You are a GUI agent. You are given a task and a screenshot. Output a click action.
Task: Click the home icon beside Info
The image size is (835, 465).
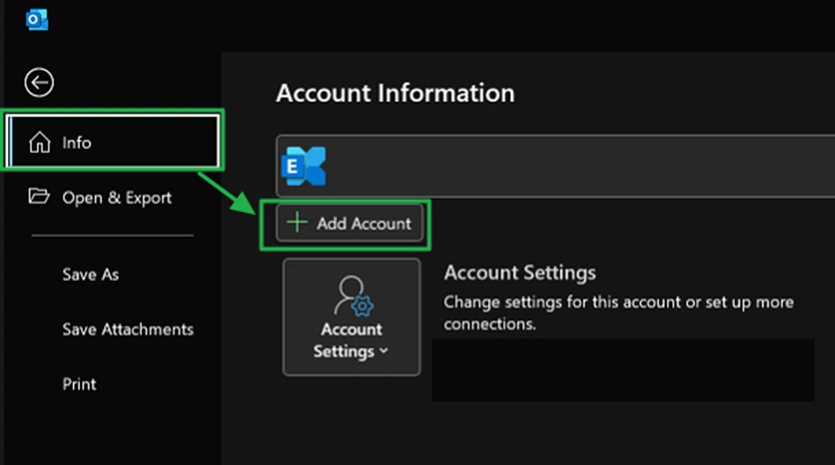[40, 143]
